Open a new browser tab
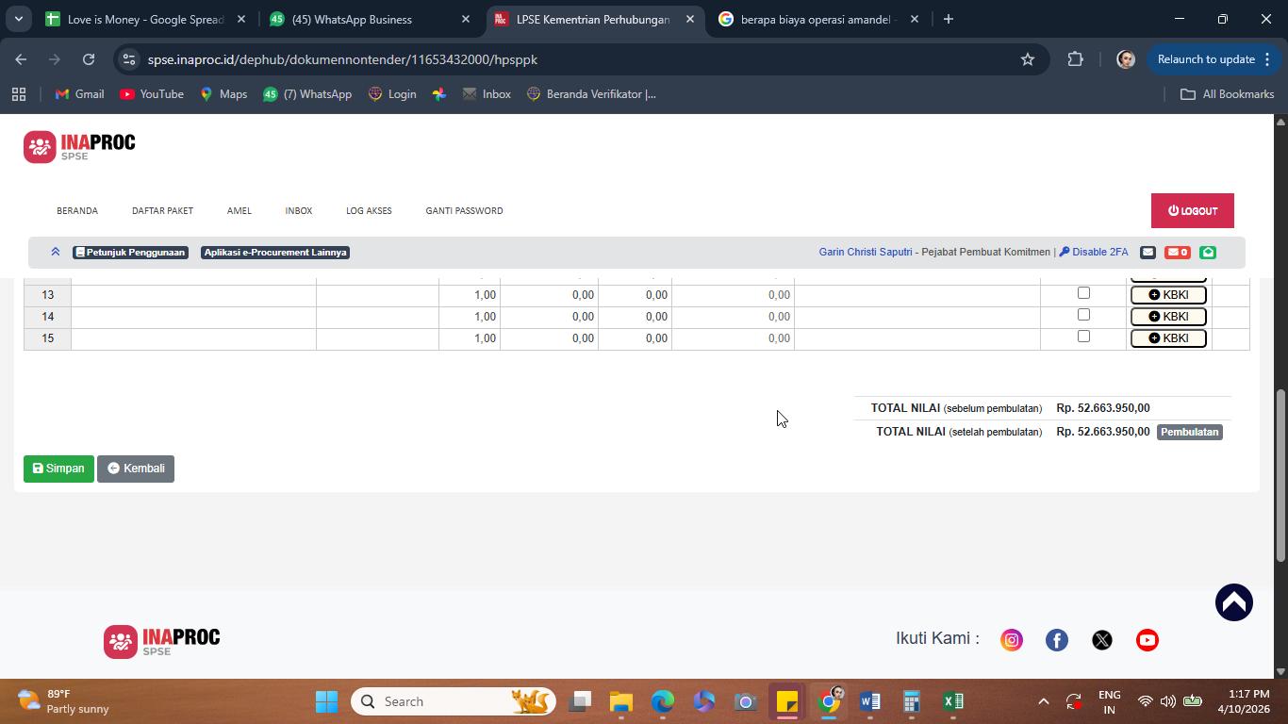Viewport: 1288px width, 724px height. [x=949, y=19]
